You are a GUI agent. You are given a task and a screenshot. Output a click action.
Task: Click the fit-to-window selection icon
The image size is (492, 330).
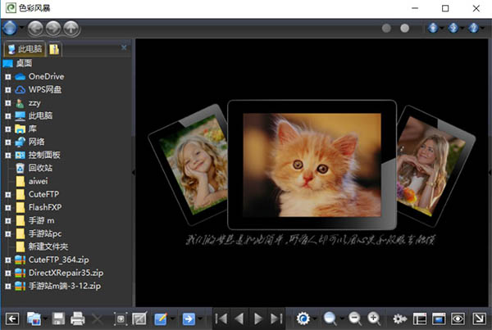coord(121,319)
